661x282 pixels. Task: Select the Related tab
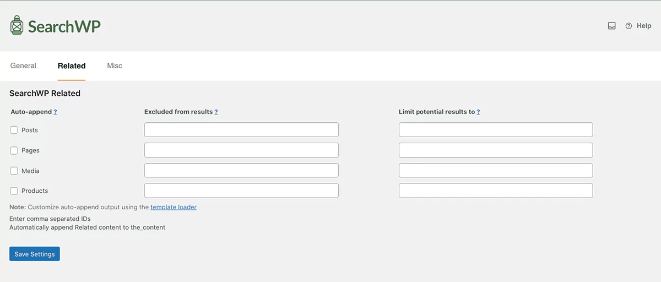72,66
